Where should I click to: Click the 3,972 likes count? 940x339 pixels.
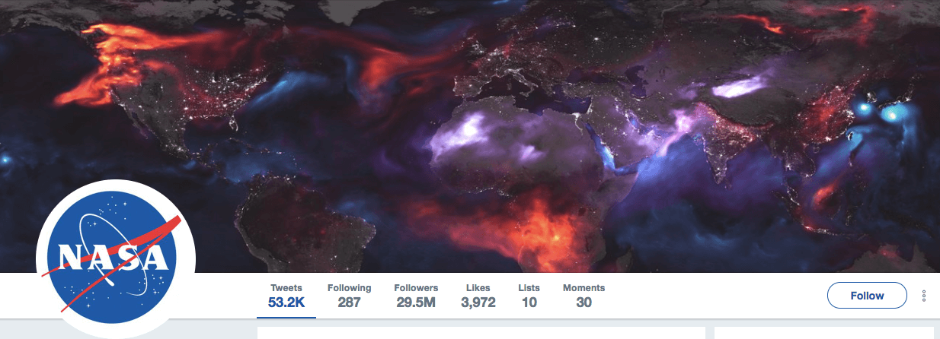478,303
